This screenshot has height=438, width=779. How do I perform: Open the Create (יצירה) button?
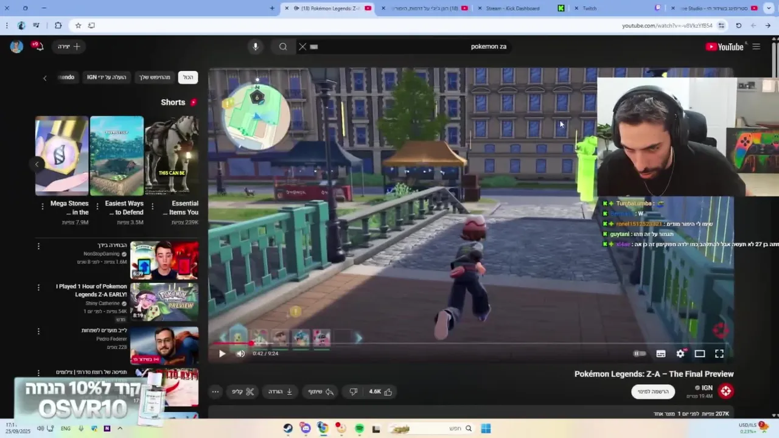(x=69, y=46)
